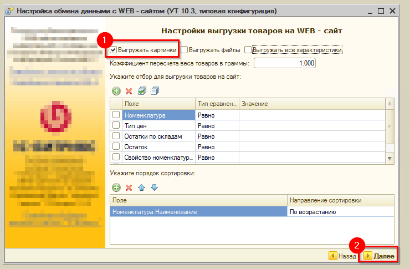This screenshot has height=269, width=410.
Task: Add a sort field with green plus
Action: pos(116,188)
